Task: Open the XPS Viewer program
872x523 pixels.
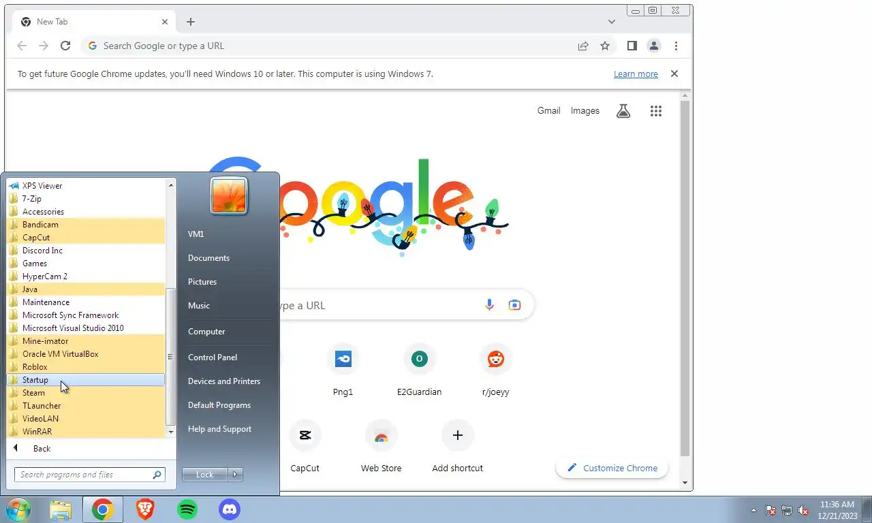Action: coord(86,186)
